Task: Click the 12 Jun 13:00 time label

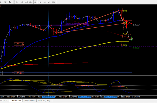Action: click(x=125, y=97)
